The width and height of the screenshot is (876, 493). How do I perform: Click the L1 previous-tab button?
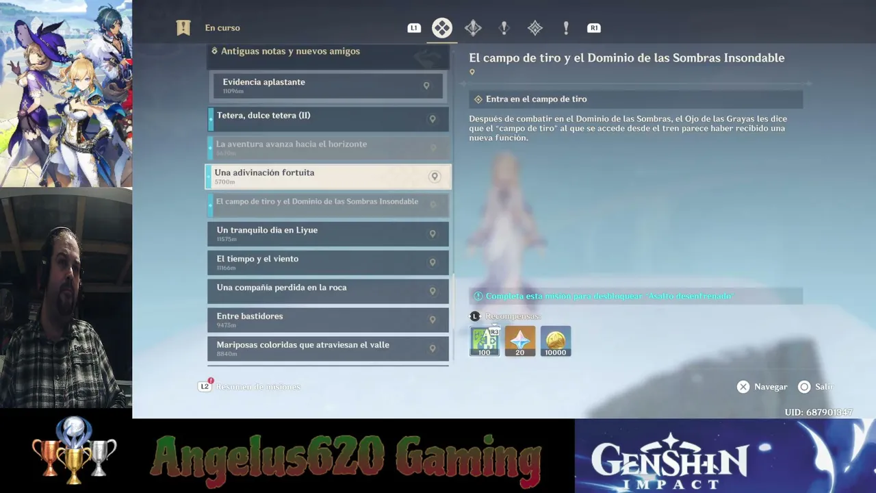414,28
